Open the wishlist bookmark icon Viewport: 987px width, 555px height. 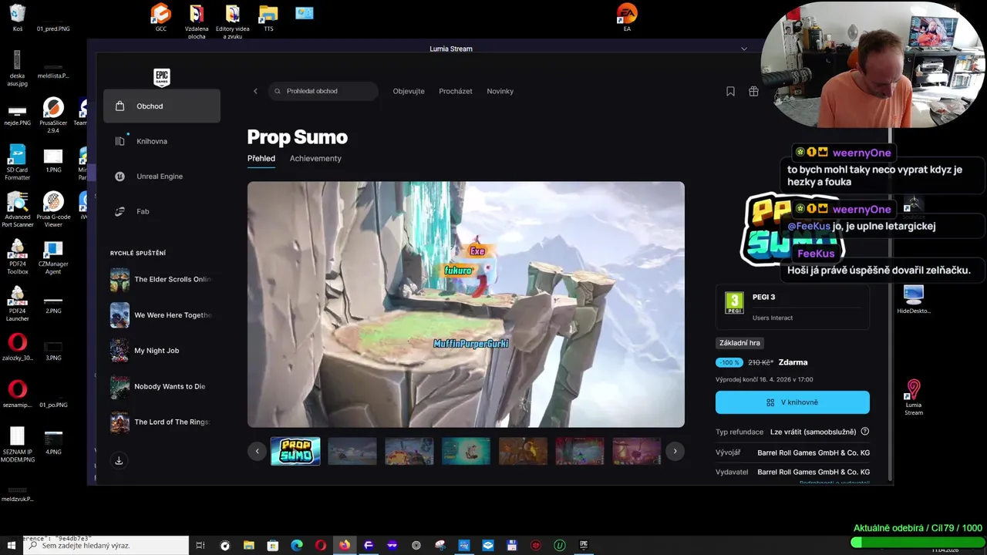[730, 91]
